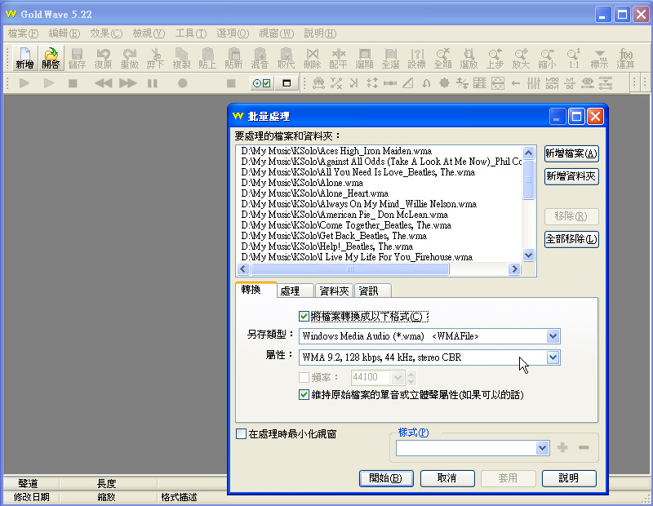The width and height of the screenshot is (653, 506).
Task: Click the 新增檔案(A) button
Action: (571, 153)
